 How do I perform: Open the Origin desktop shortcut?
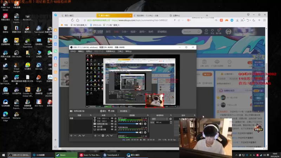[x=39, y=78]
